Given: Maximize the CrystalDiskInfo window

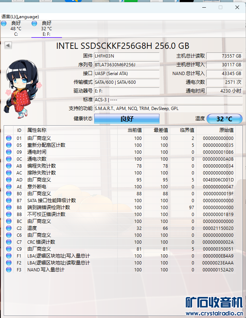Looking at the screenshot, I should tap(220, 7).
